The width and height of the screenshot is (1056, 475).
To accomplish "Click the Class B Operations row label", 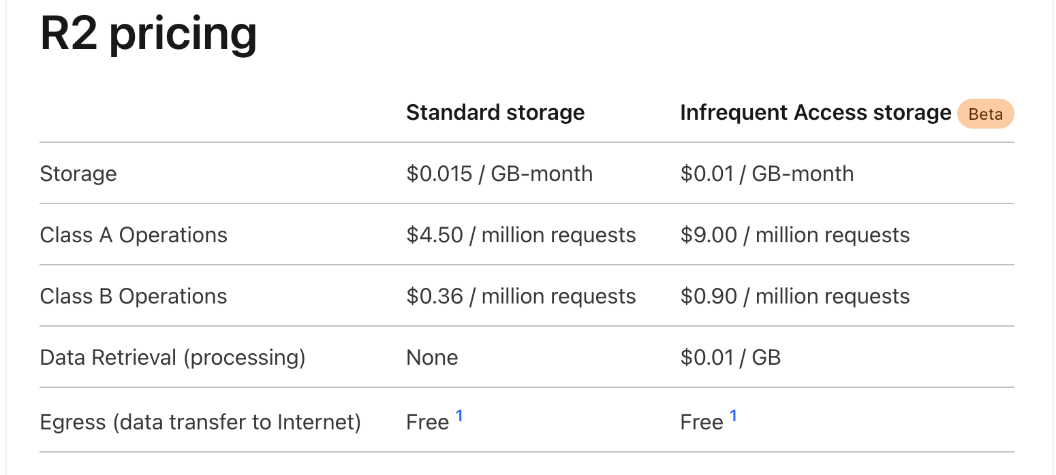I will [134, 296].
